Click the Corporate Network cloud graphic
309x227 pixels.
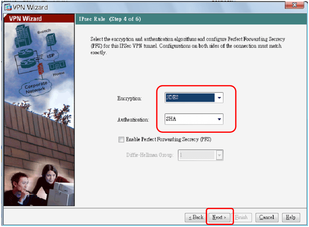click(35, 88)
